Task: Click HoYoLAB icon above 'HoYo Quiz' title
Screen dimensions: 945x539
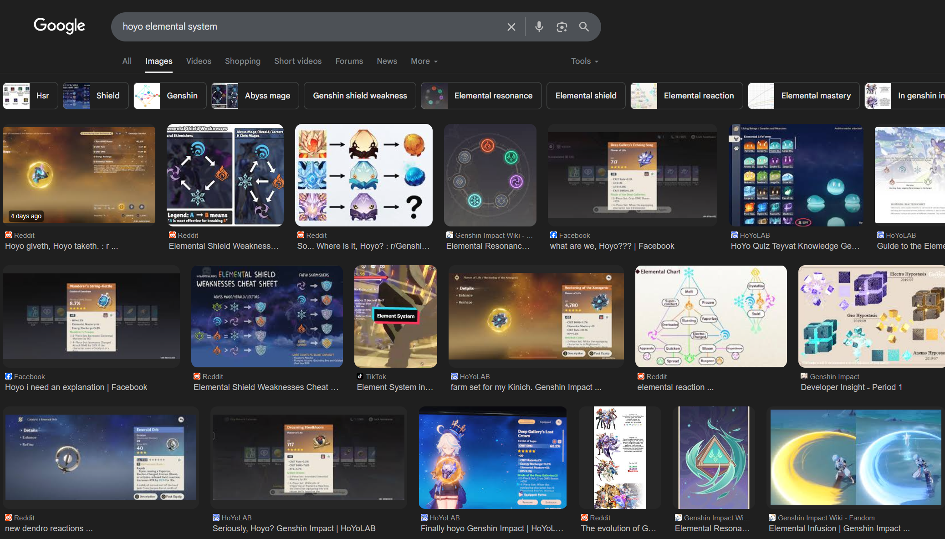Action: pyautogui.click(x=734, y=235)
